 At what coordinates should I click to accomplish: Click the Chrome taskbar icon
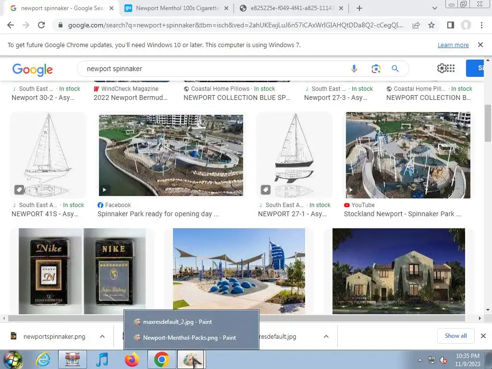click(x=161, y=359)
